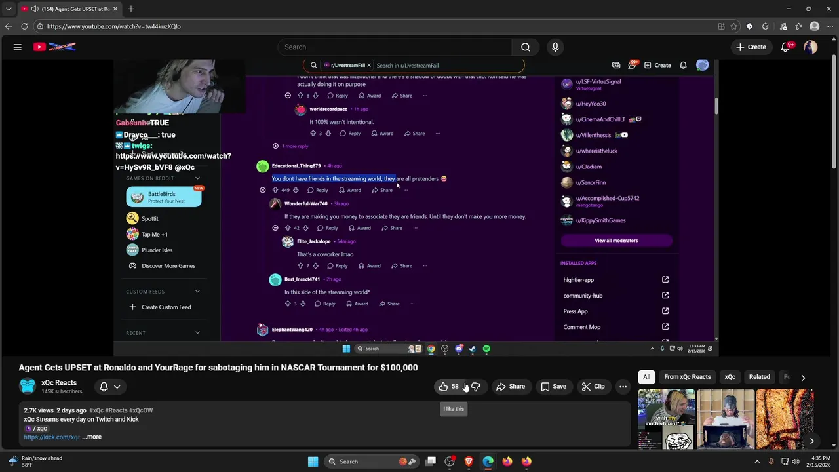The width and height of the screenshot is (839, 472).
Task: Open the kick.com link in description
Action: [52, 437]
